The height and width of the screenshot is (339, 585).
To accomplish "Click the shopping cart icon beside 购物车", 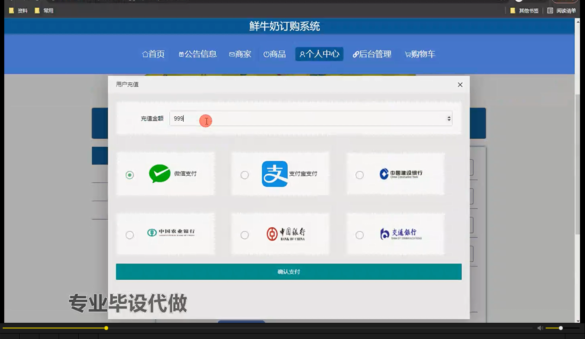I will pos(407,54).
